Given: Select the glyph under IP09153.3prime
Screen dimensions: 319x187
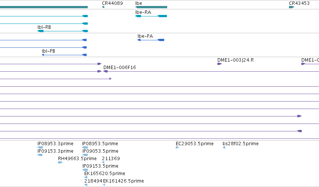Looking at the screenshot, I should 40,155.
